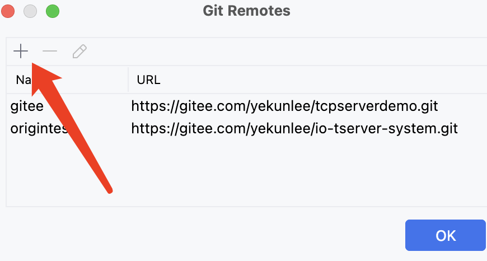Sort by the URL column header
Screen dimensions: 487x261
(x=148, y=80)
